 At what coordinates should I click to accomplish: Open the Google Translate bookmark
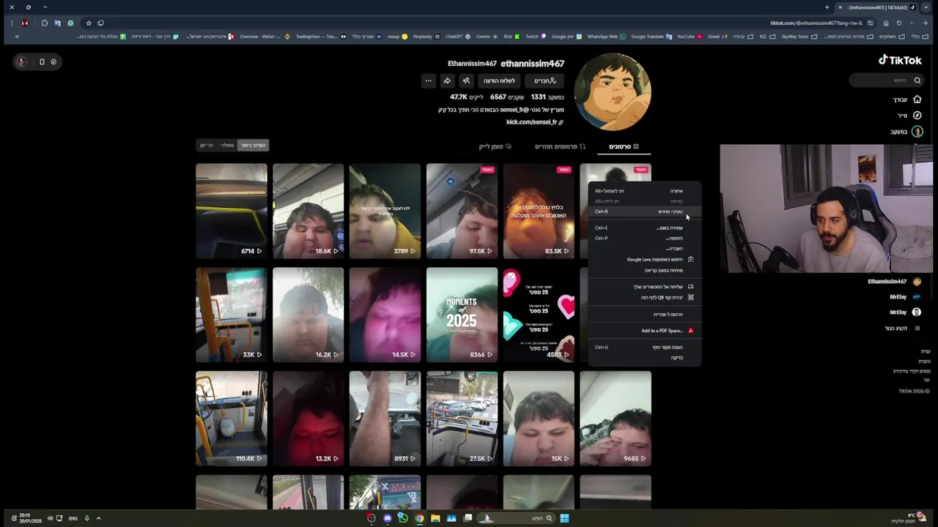(651, 37)
